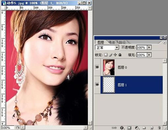Open the layer style (fx) menu
168x130 pixels.
click(x=122, y=128)
